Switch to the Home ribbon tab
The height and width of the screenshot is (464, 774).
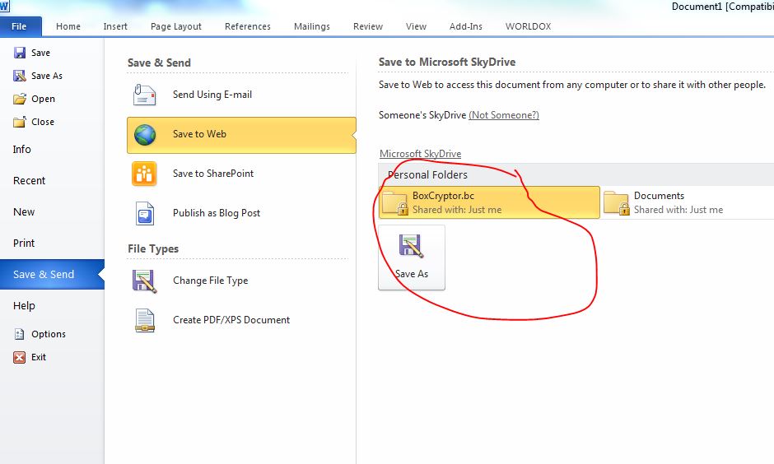[x=68, y=26]
